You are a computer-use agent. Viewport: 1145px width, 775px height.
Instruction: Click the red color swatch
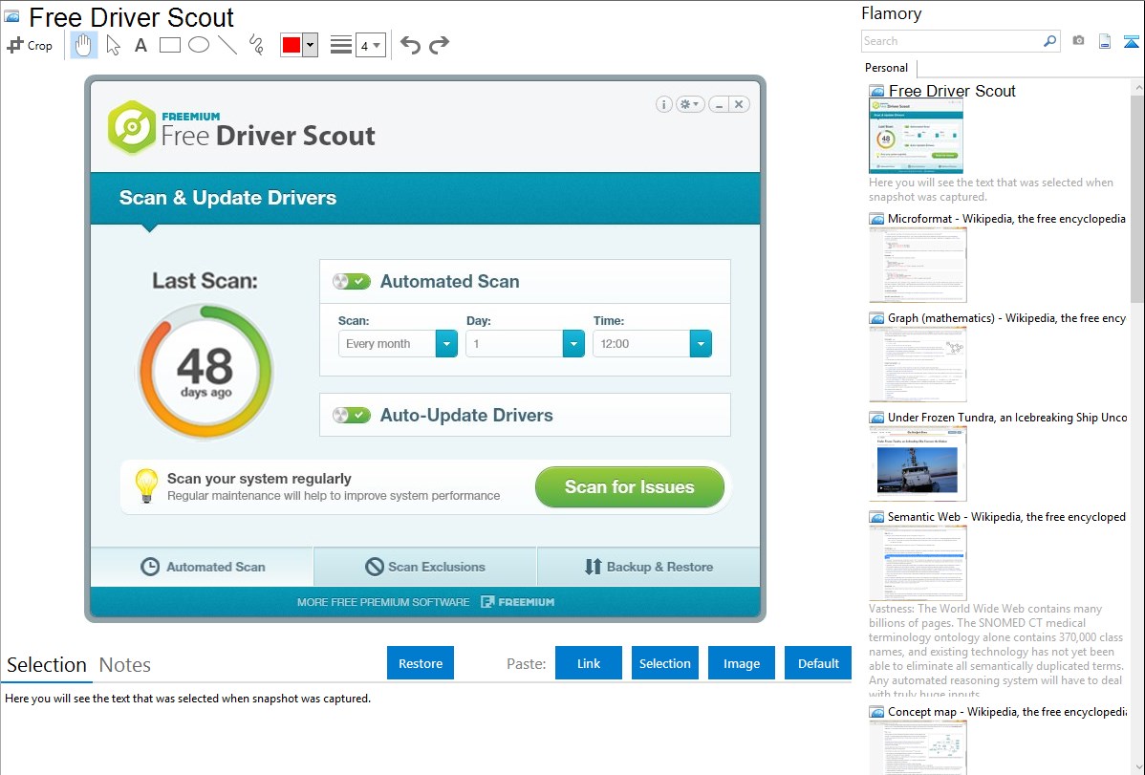click(292, 45)
